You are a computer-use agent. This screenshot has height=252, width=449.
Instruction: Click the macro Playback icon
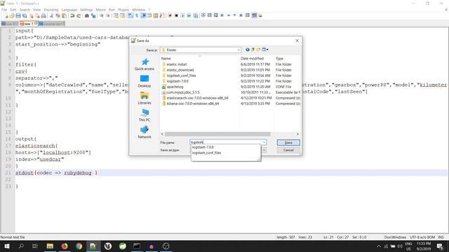click(x=182, y=15)
